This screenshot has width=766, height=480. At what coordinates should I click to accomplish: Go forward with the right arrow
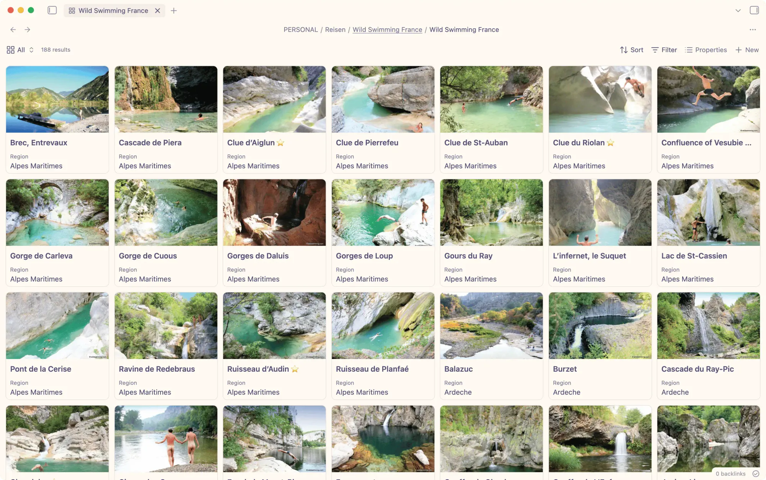click(28, 29)
